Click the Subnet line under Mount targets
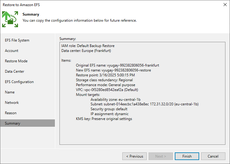The height and width of the screenshot is (164, 230). [x=145, y=104]
